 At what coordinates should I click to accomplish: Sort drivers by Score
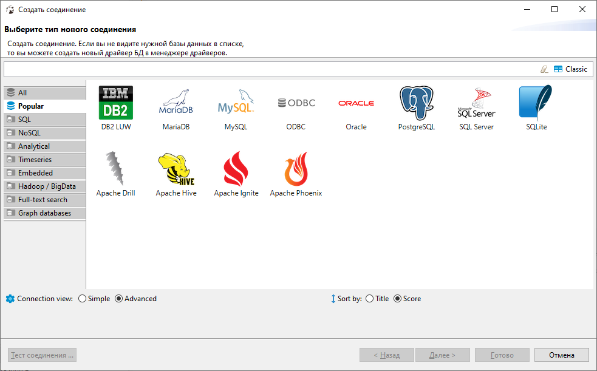pos(398,299)
